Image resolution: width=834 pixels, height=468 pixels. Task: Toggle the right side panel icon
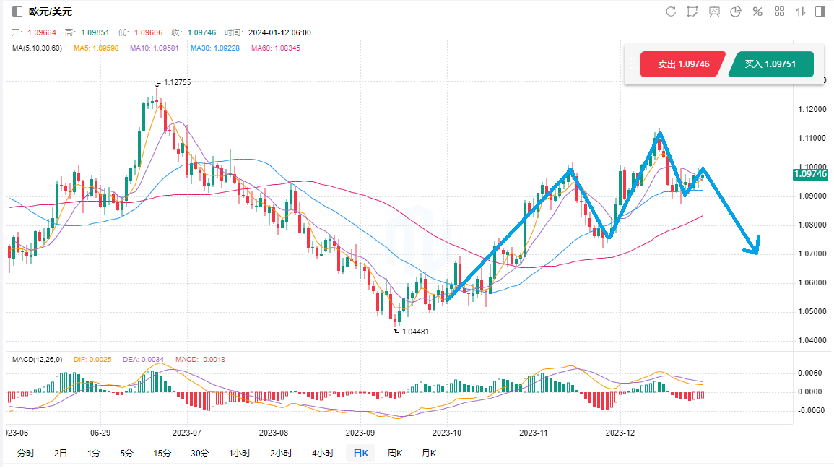[820, 12]
